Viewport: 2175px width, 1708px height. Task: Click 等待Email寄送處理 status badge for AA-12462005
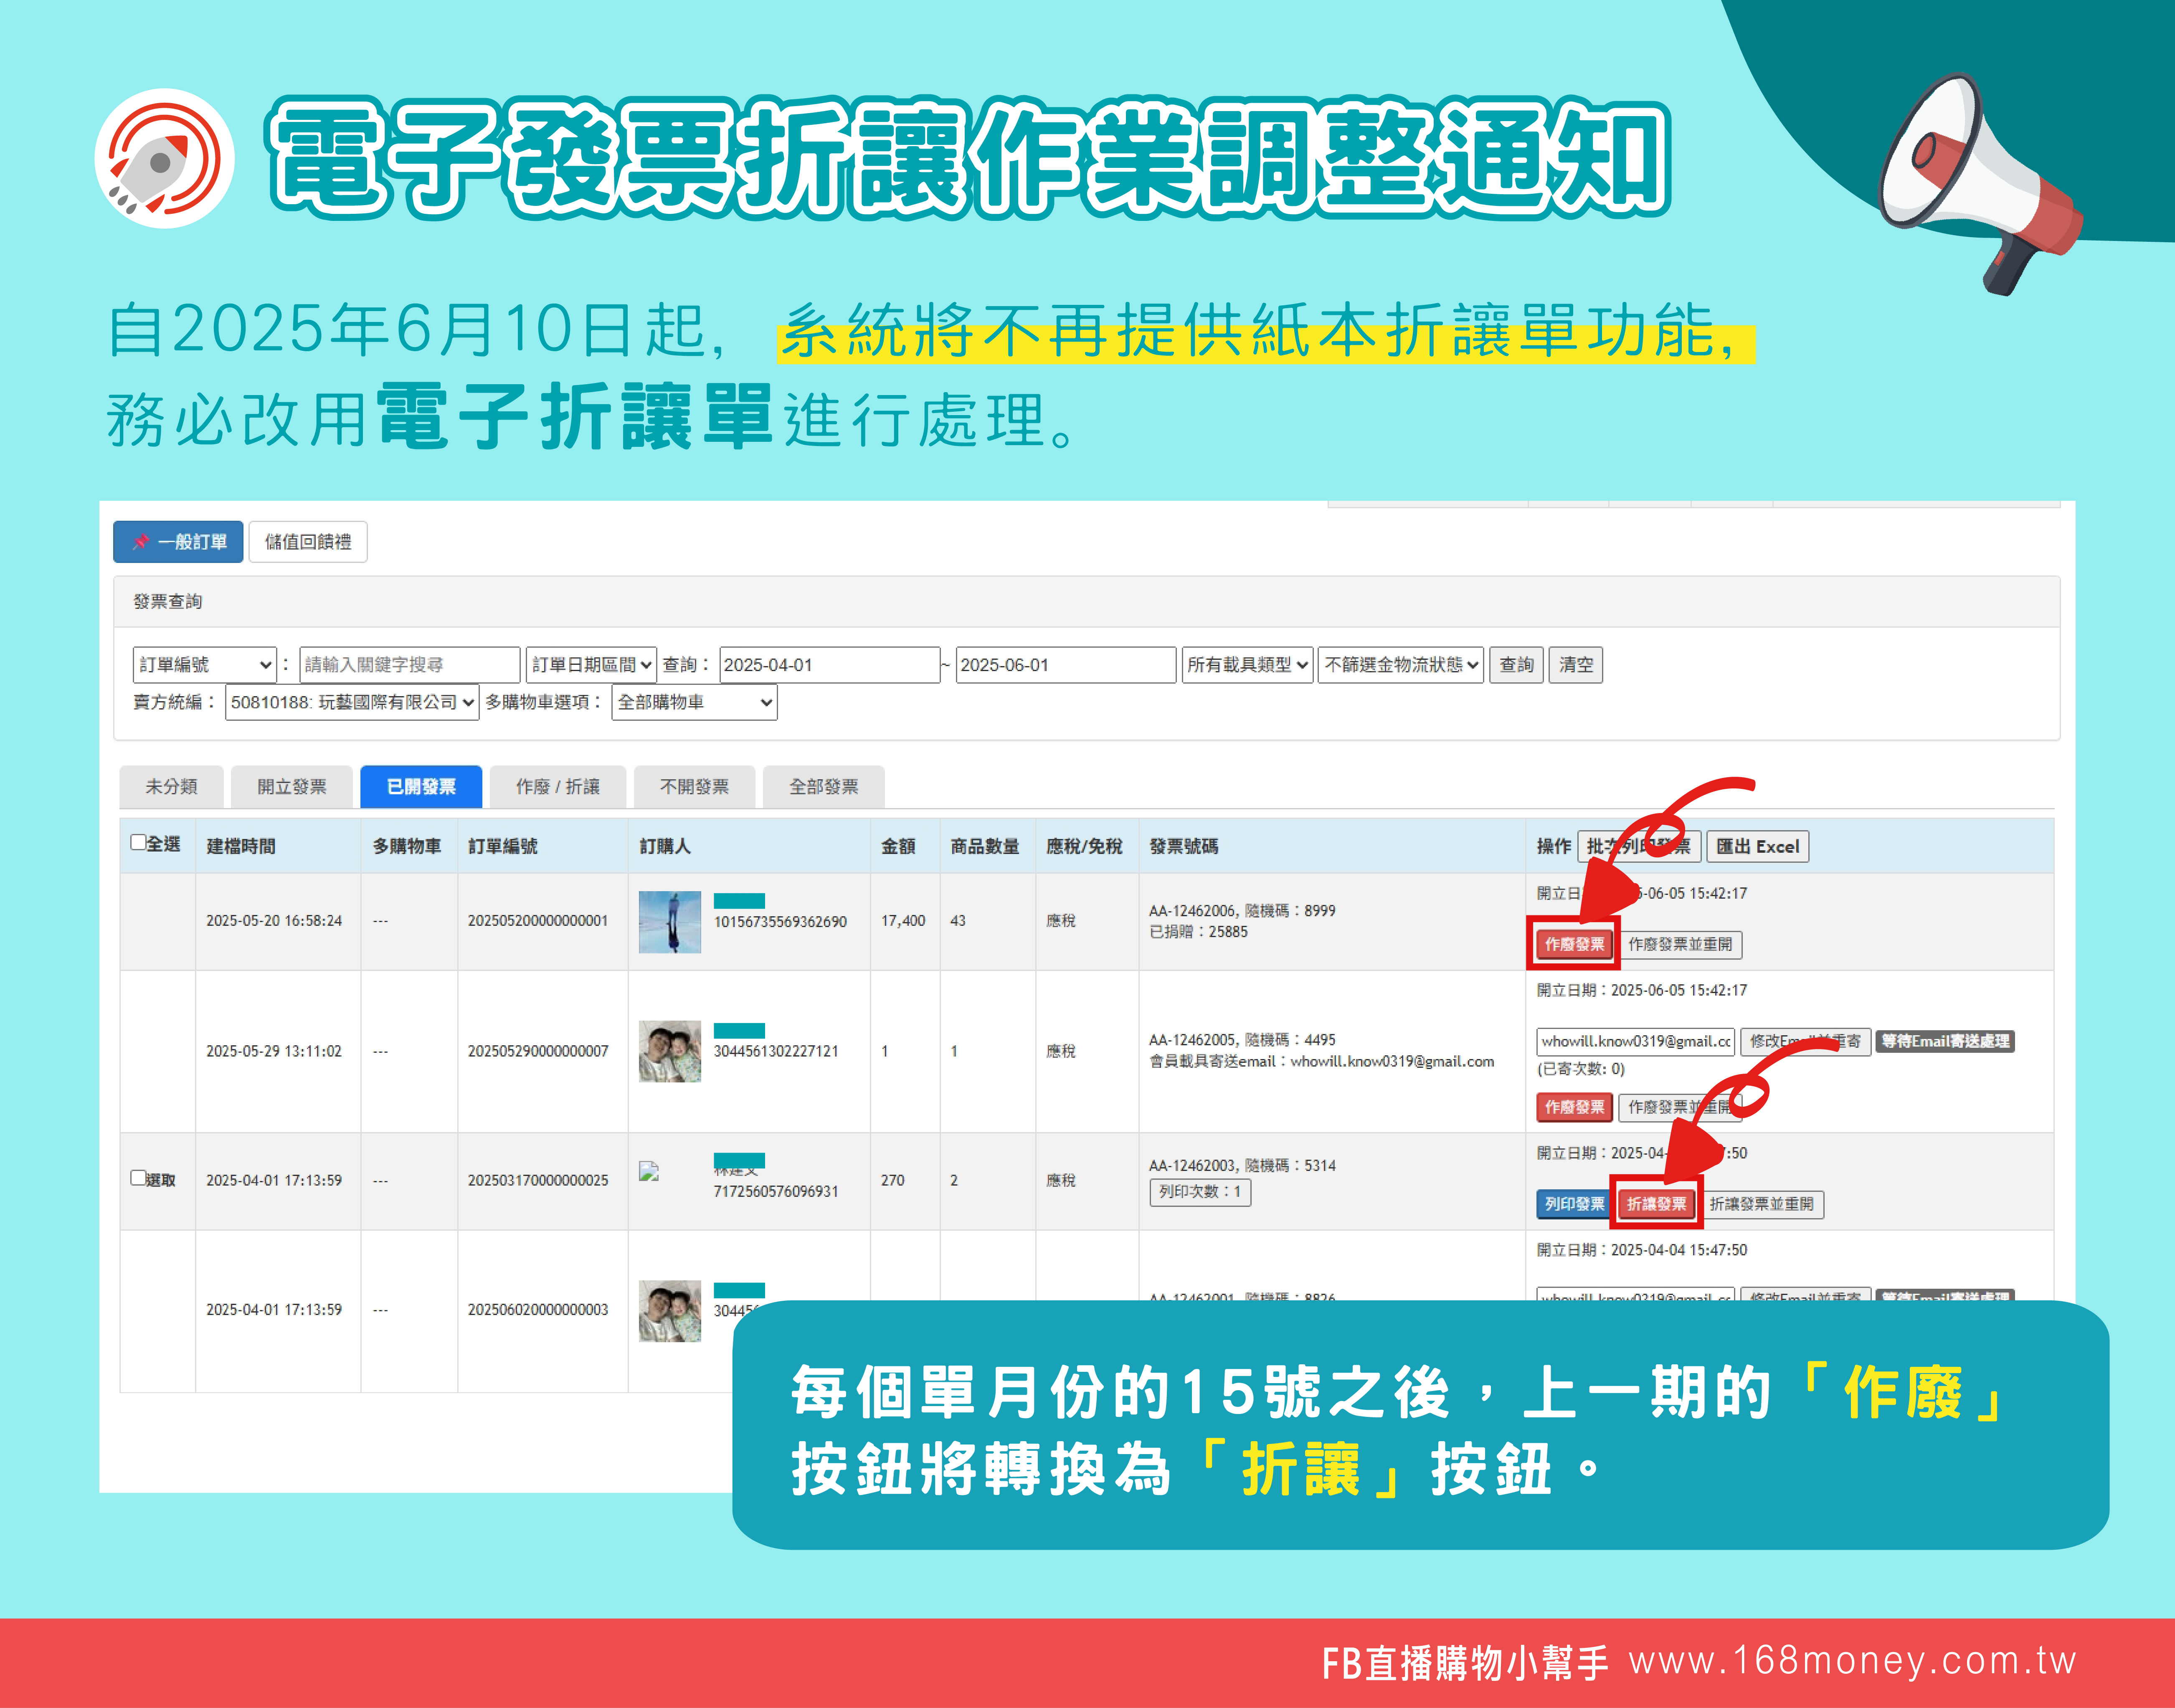pyautogui.click(x=1945, y=1041)
